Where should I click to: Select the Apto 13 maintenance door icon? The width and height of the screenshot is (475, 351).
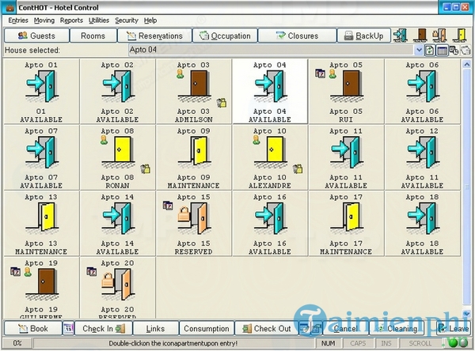tap(43, 218)
